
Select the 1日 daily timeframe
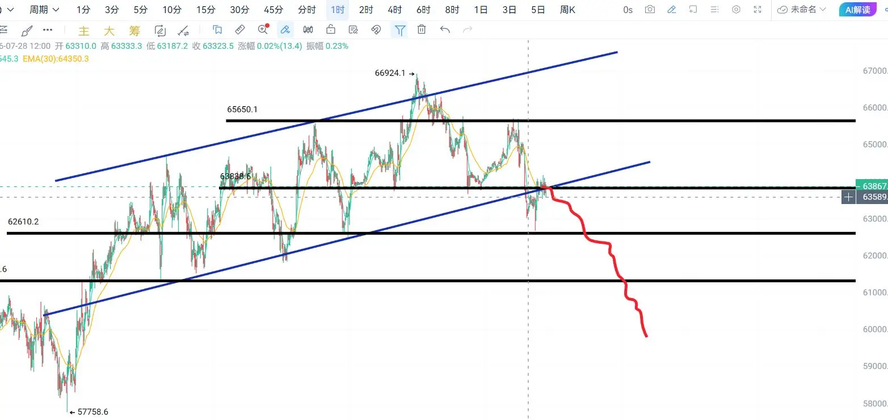(481, 10)
